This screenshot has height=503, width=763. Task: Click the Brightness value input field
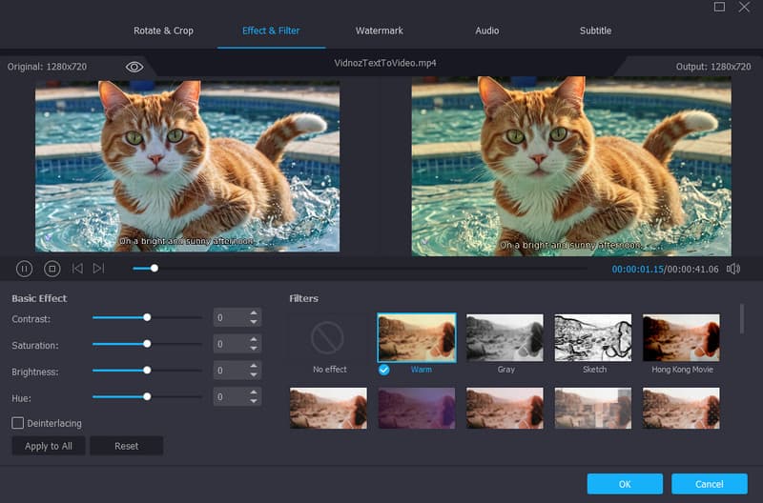(x=229, y=371)
